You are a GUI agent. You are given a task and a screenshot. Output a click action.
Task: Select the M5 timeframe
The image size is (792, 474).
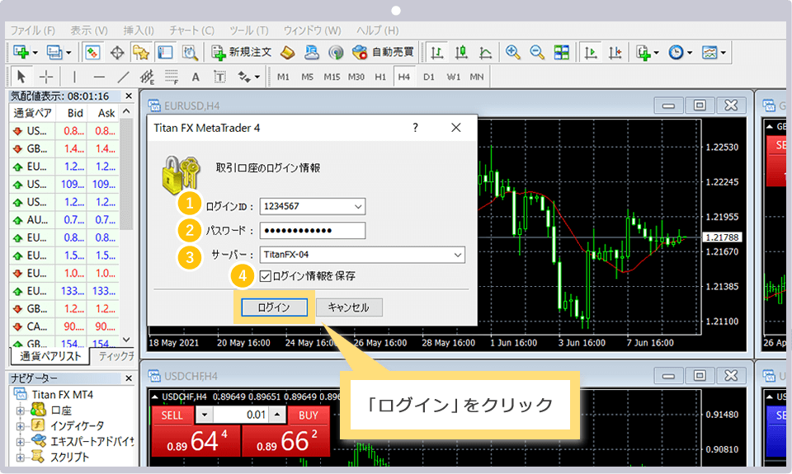(x=307, y=77)
